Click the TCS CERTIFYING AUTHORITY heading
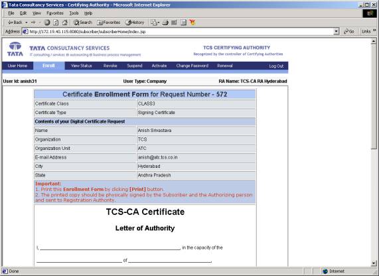The height and width of the screenshot is (276, 379). pos(237,48)
